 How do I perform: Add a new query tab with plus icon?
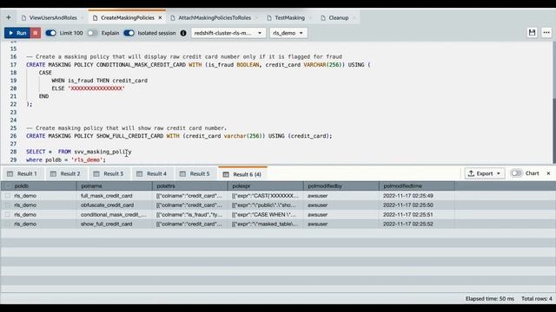click(x=9, y=17)
